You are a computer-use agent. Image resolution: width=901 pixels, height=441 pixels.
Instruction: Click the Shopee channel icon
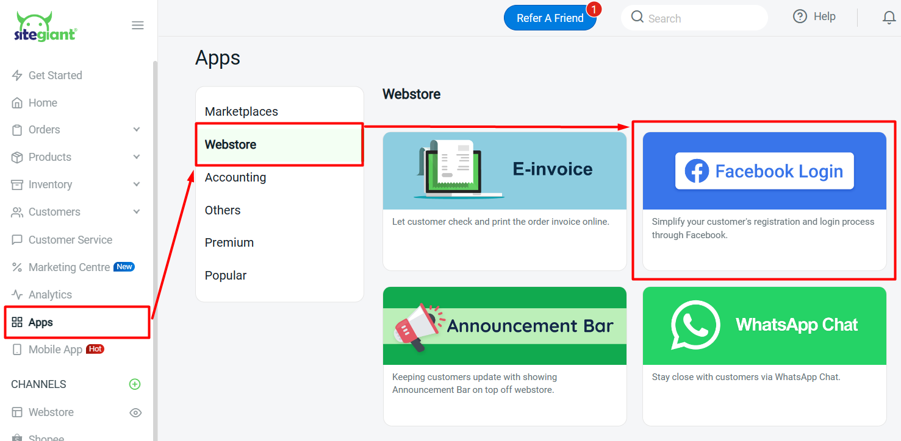click(17, 437)
